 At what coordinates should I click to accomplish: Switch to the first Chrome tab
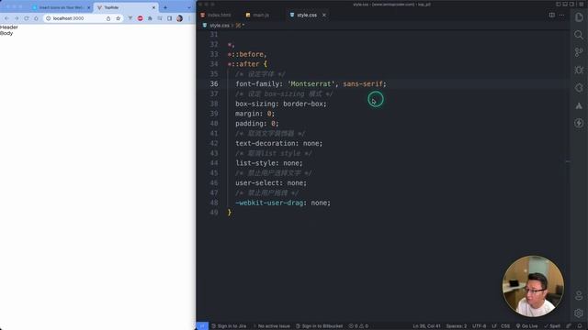(x=62, y=7)
